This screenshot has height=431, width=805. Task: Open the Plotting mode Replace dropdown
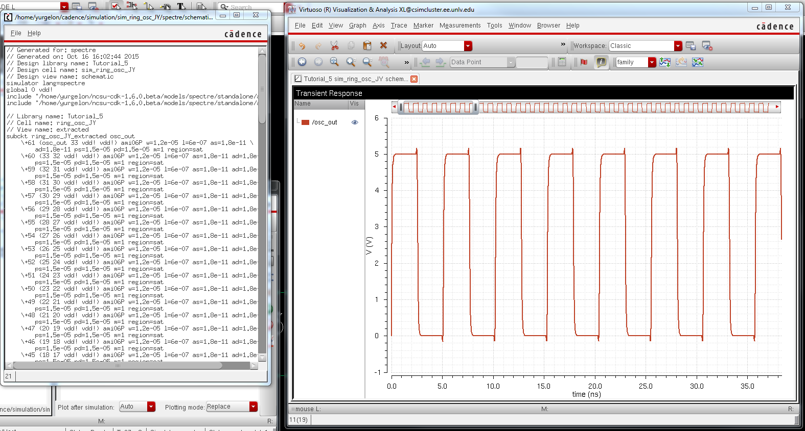253,407
